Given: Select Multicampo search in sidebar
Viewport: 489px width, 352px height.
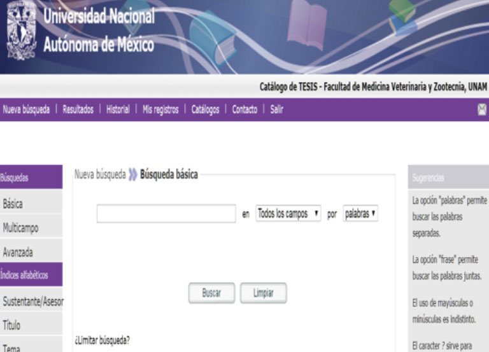Looking at the screenshot, I should pos(31,228).
